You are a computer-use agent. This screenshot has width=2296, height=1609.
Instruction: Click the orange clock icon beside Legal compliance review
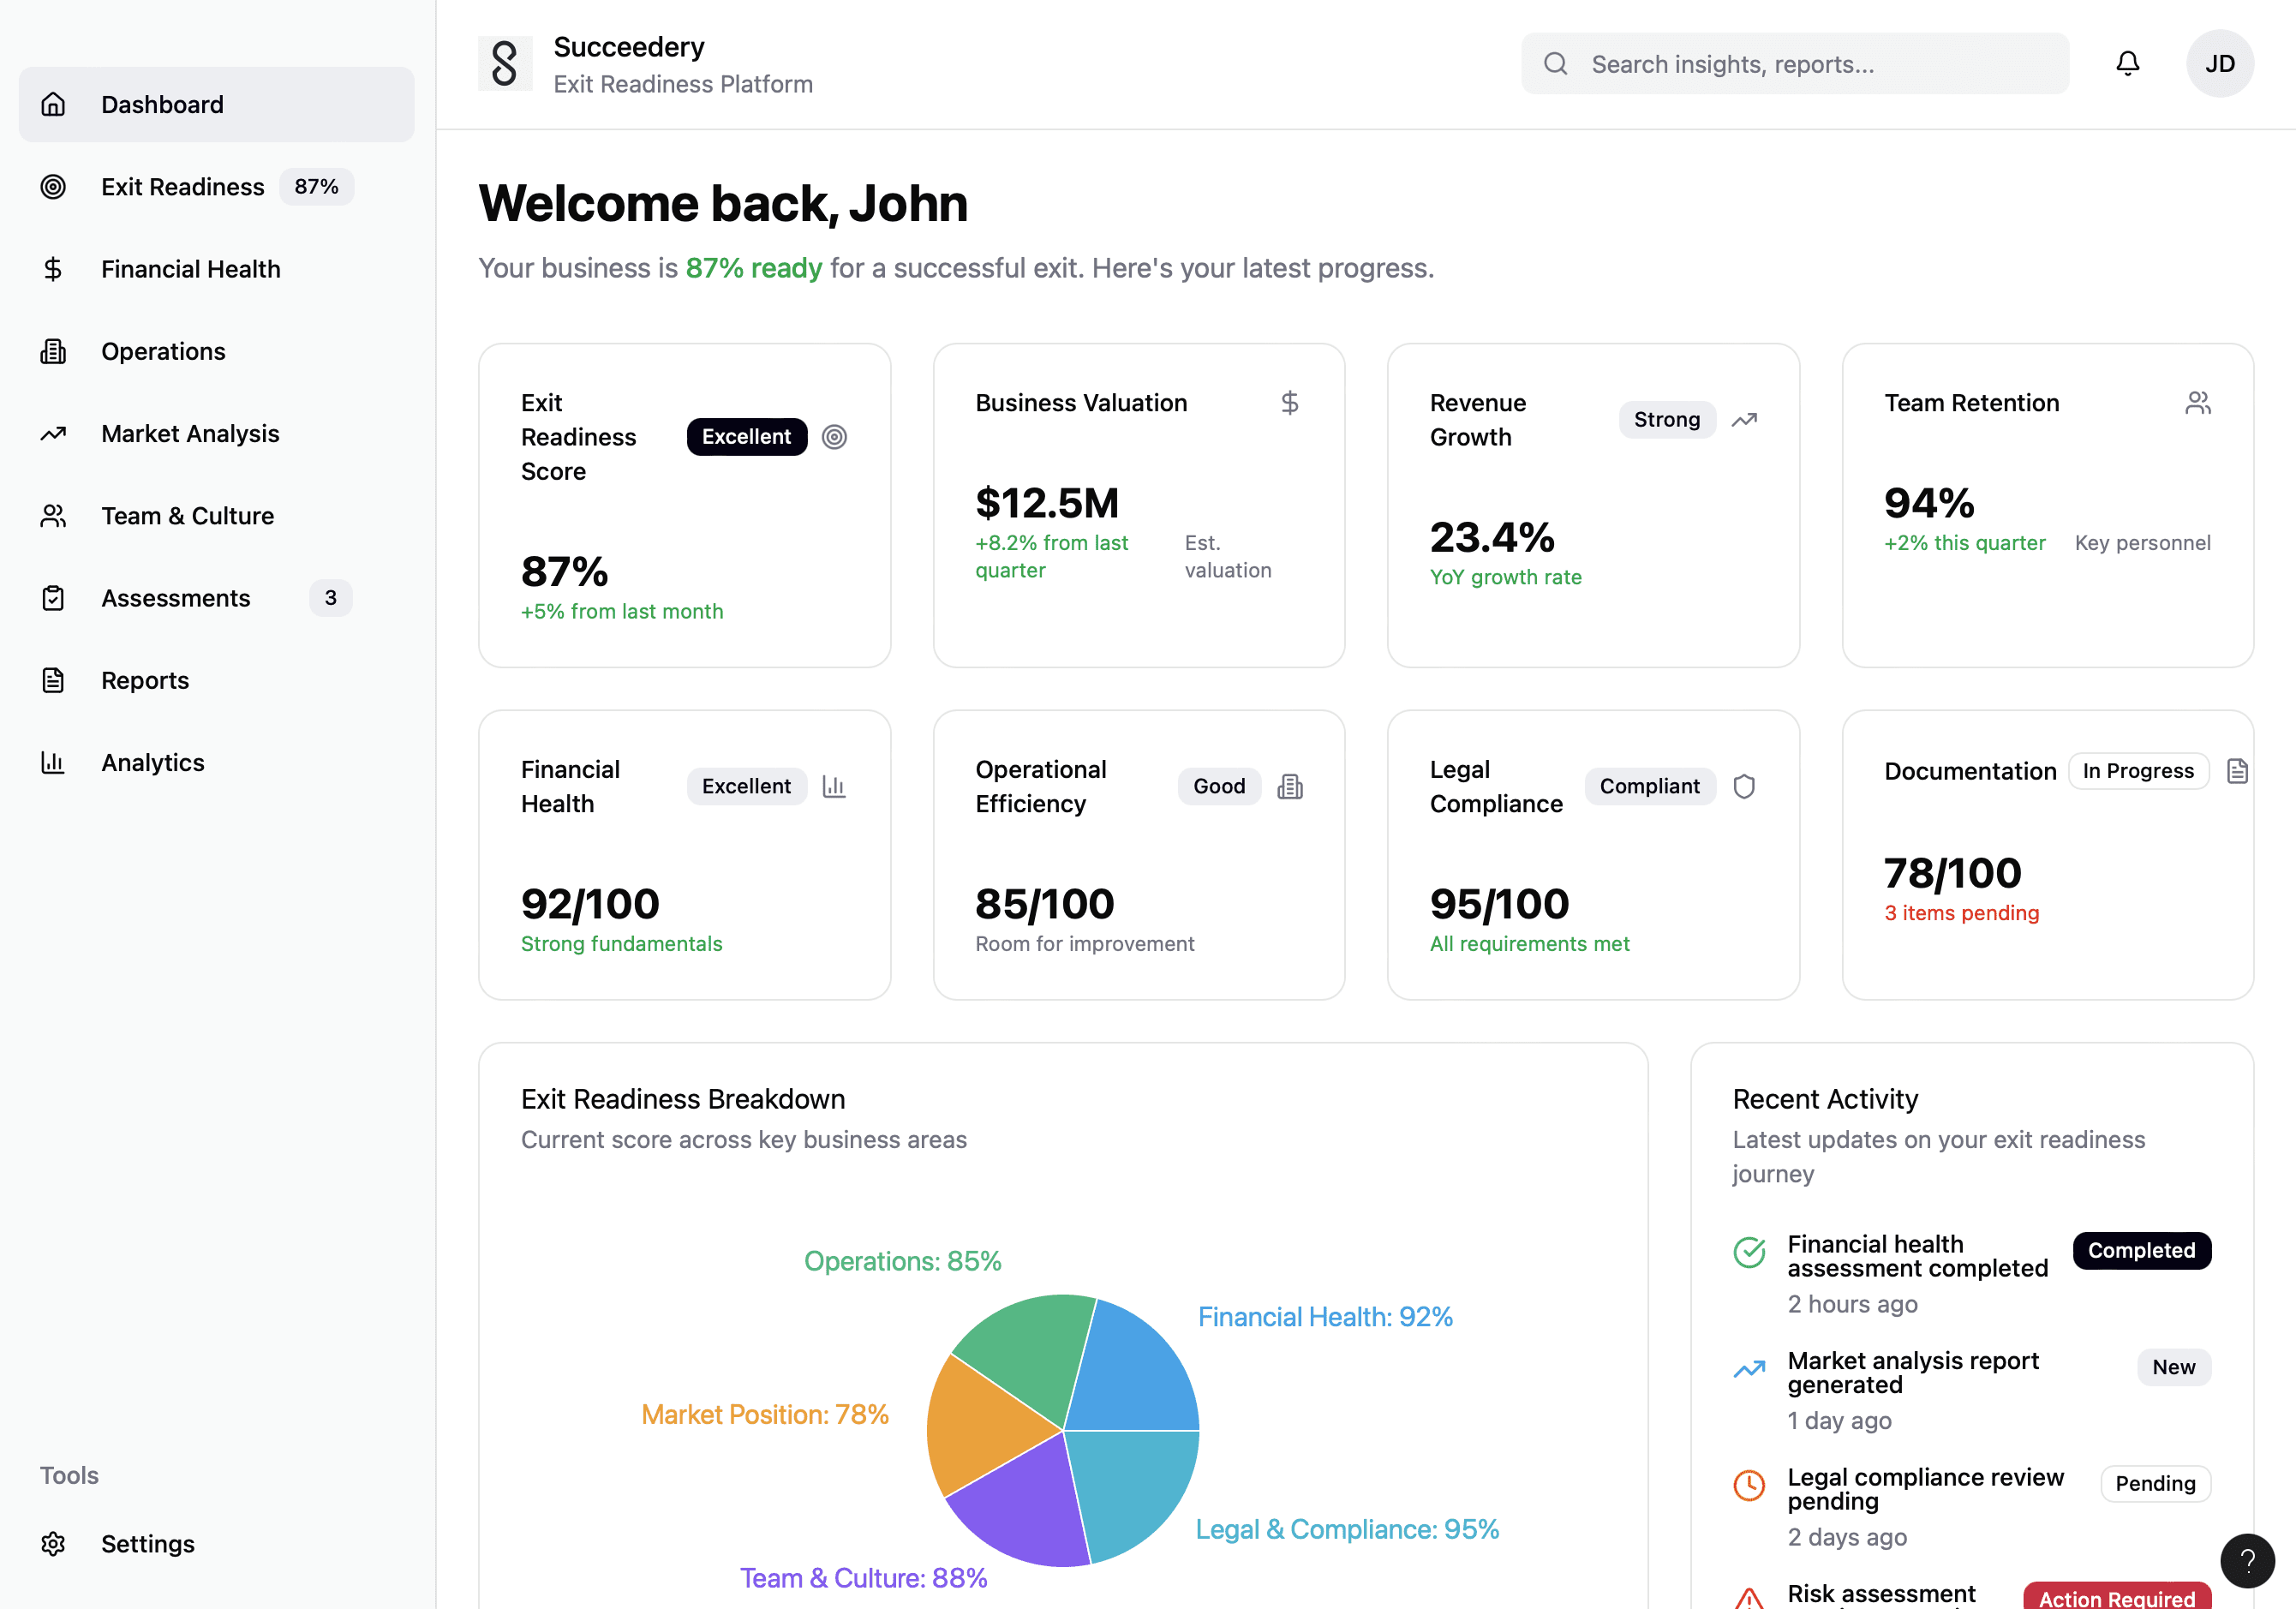[x=1749, y=1485]
